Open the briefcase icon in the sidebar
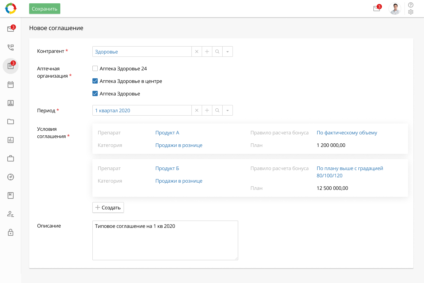Screen dimensions: 424x283 [11, 159]
